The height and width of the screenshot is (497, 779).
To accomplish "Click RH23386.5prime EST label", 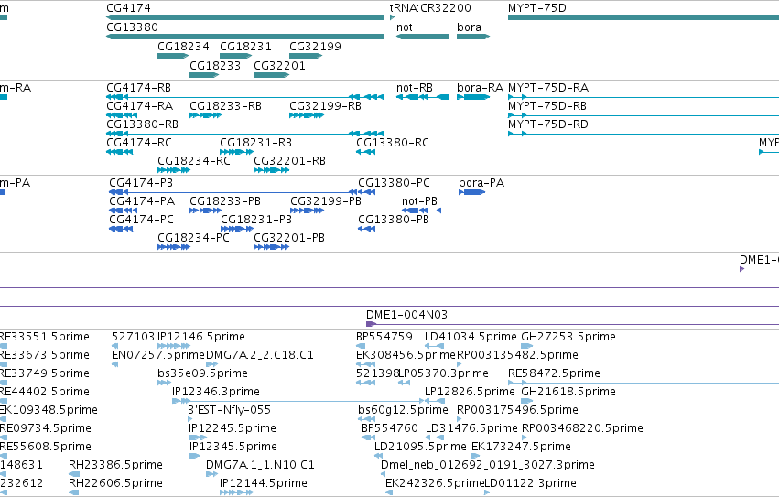I will (x=115, y=465).
